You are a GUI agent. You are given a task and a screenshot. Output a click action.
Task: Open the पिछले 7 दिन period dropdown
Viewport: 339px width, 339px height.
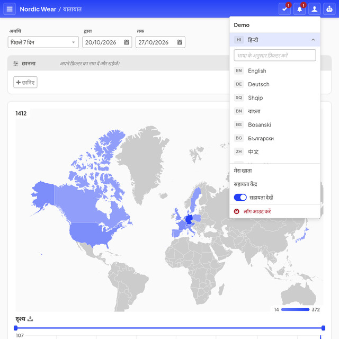click(43, 42)
